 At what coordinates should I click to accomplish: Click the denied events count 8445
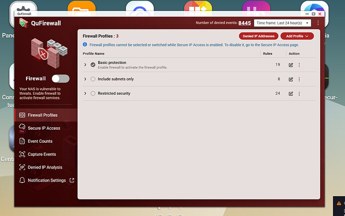click(244, 23)
